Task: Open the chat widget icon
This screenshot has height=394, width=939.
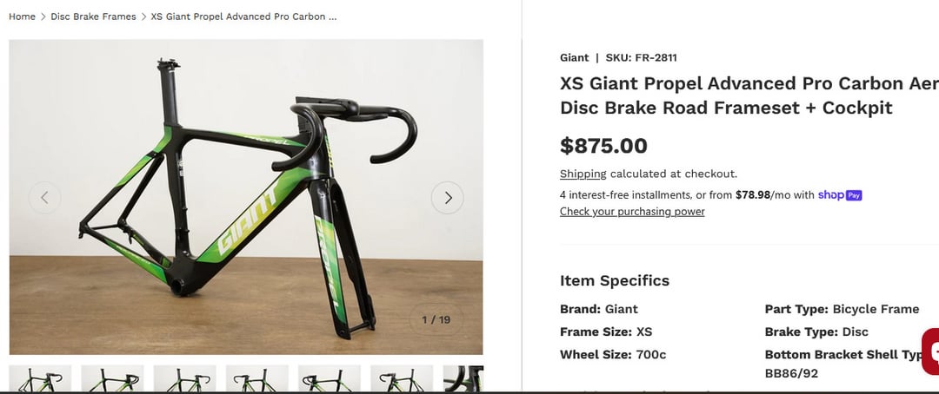Action: 931,351
